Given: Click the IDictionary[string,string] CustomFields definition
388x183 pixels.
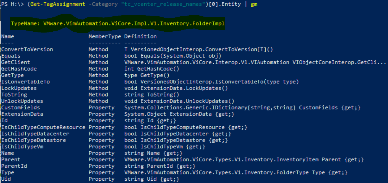Looking at the screenshot, I should coord(242,108).
